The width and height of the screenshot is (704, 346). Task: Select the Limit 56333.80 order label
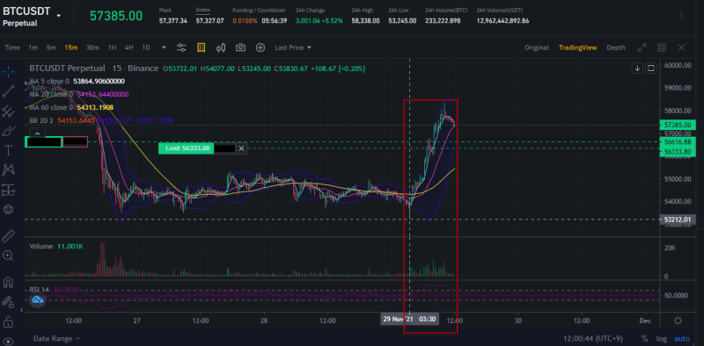[187, 148]
